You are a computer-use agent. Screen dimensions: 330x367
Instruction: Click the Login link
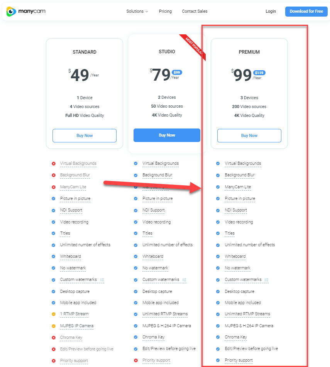(271, 11)
